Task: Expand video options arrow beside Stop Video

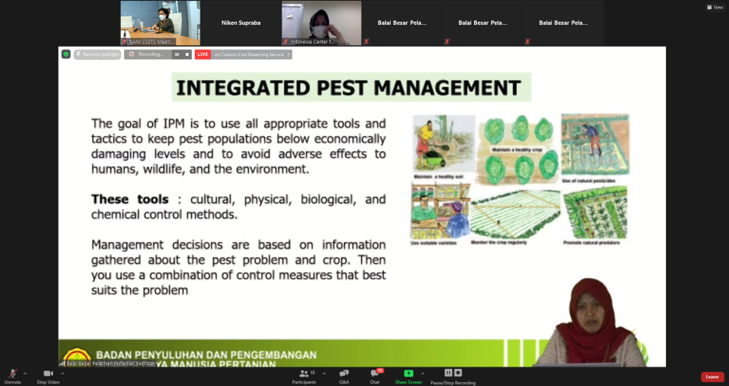Action: click(x=62, y=374)
